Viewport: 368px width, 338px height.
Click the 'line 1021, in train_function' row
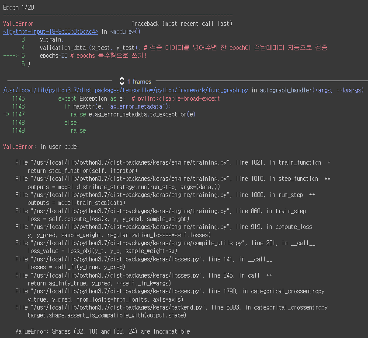point(173,163)
